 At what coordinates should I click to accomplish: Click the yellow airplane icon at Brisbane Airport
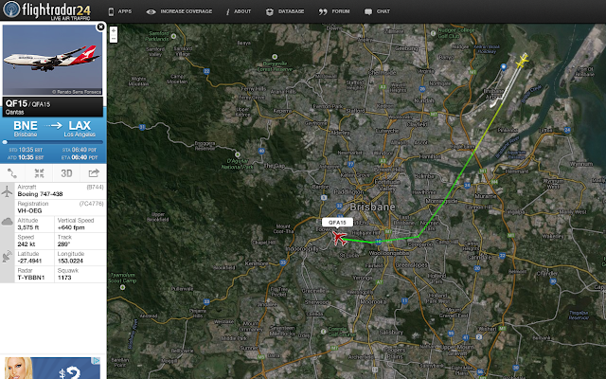click(x=522, y=61)
